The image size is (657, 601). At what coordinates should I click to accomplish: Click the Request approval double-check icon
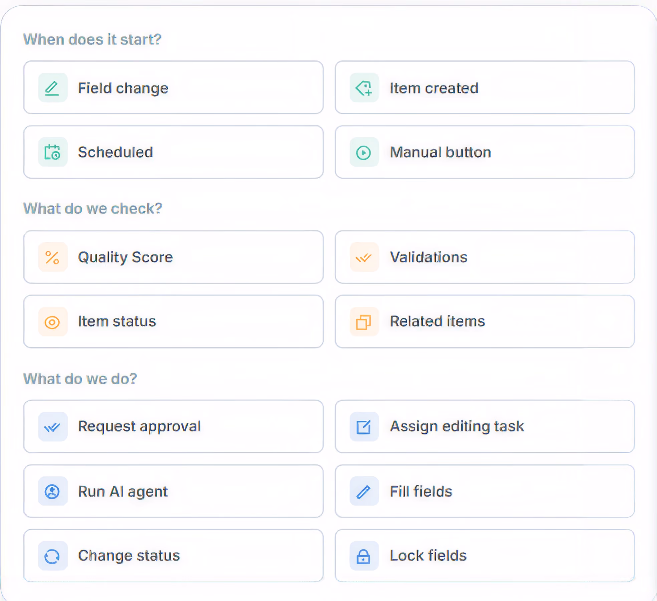[52, 427]
